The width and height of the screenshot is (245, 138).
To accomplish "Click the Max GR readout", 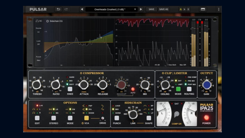I will 183,65.
